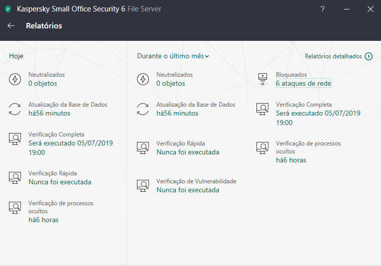Click the Verificação Rápida icon in last month column
This screenshot has height=266, width=381.
[143, 147]
